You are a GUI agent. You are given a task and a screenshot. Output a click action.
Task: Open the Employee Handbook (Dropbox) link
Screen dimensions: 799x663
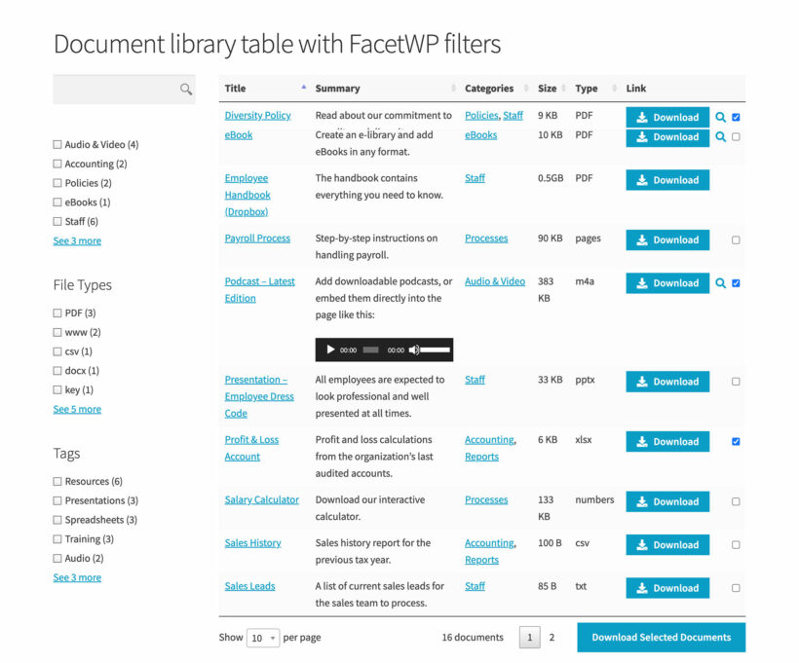(247, 195)
